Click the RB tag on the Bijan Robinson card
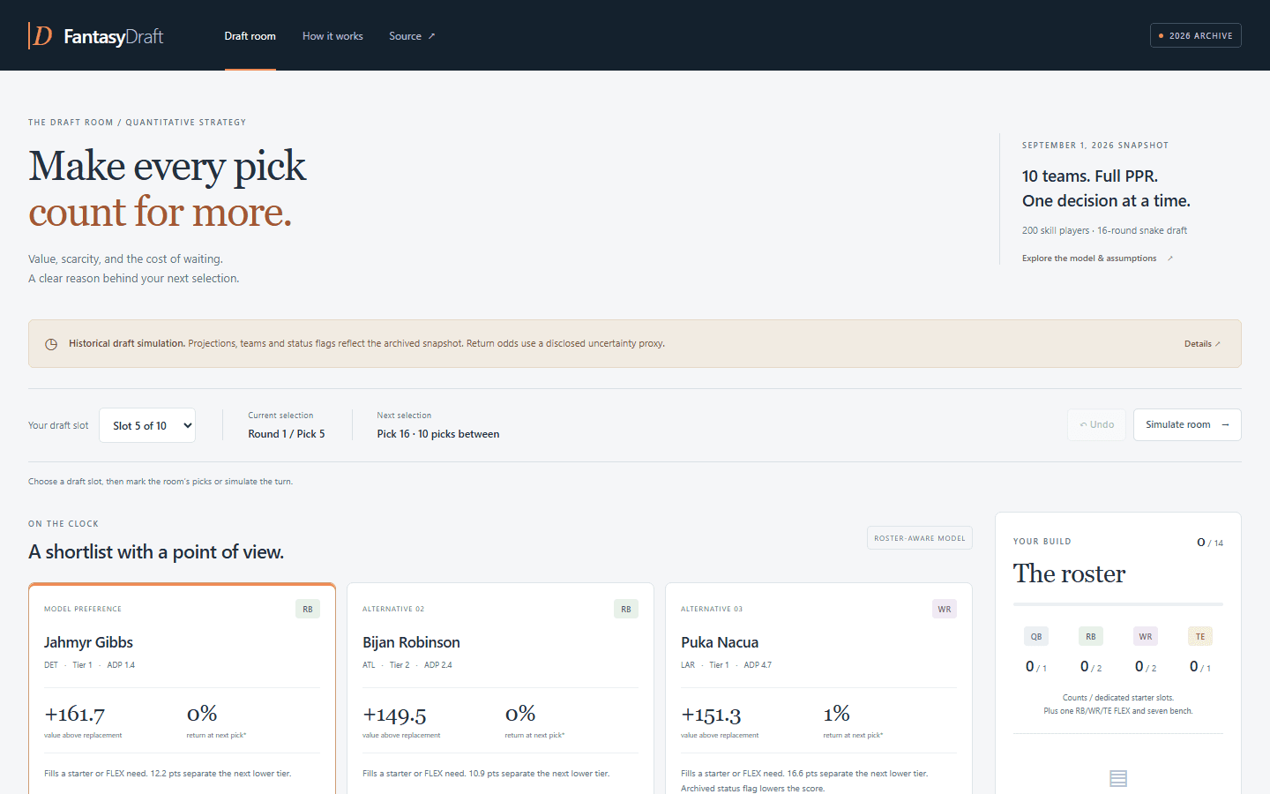The width and height of the screenshot is (1270, 794). click(626, 609)
